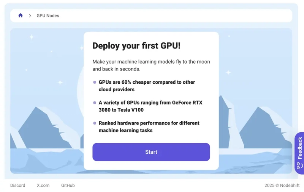
Task: Click the "Make your machine learning models" paragraph
Action: pos(151,66)
